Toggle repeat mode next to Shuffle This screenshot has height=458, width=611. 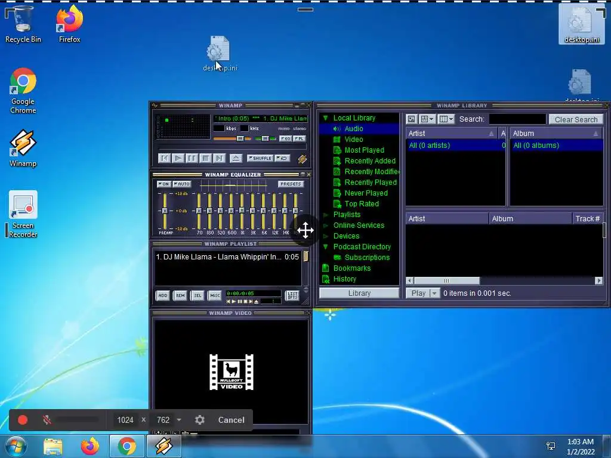point(282,158)
